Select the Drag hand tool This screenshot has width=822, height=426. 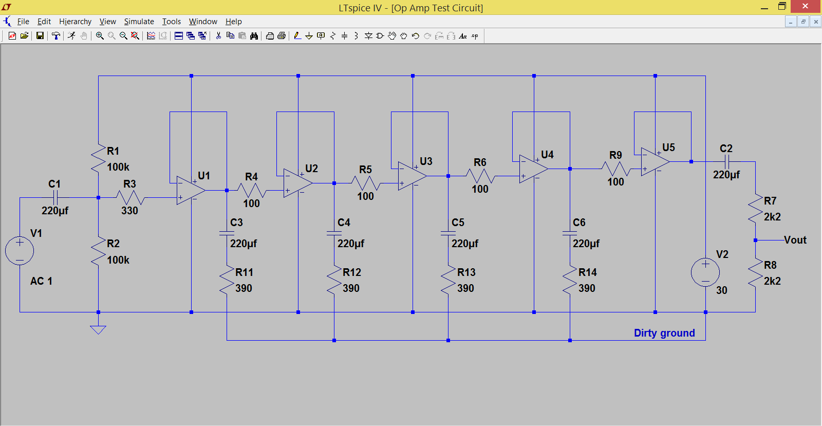coord(404,35)
